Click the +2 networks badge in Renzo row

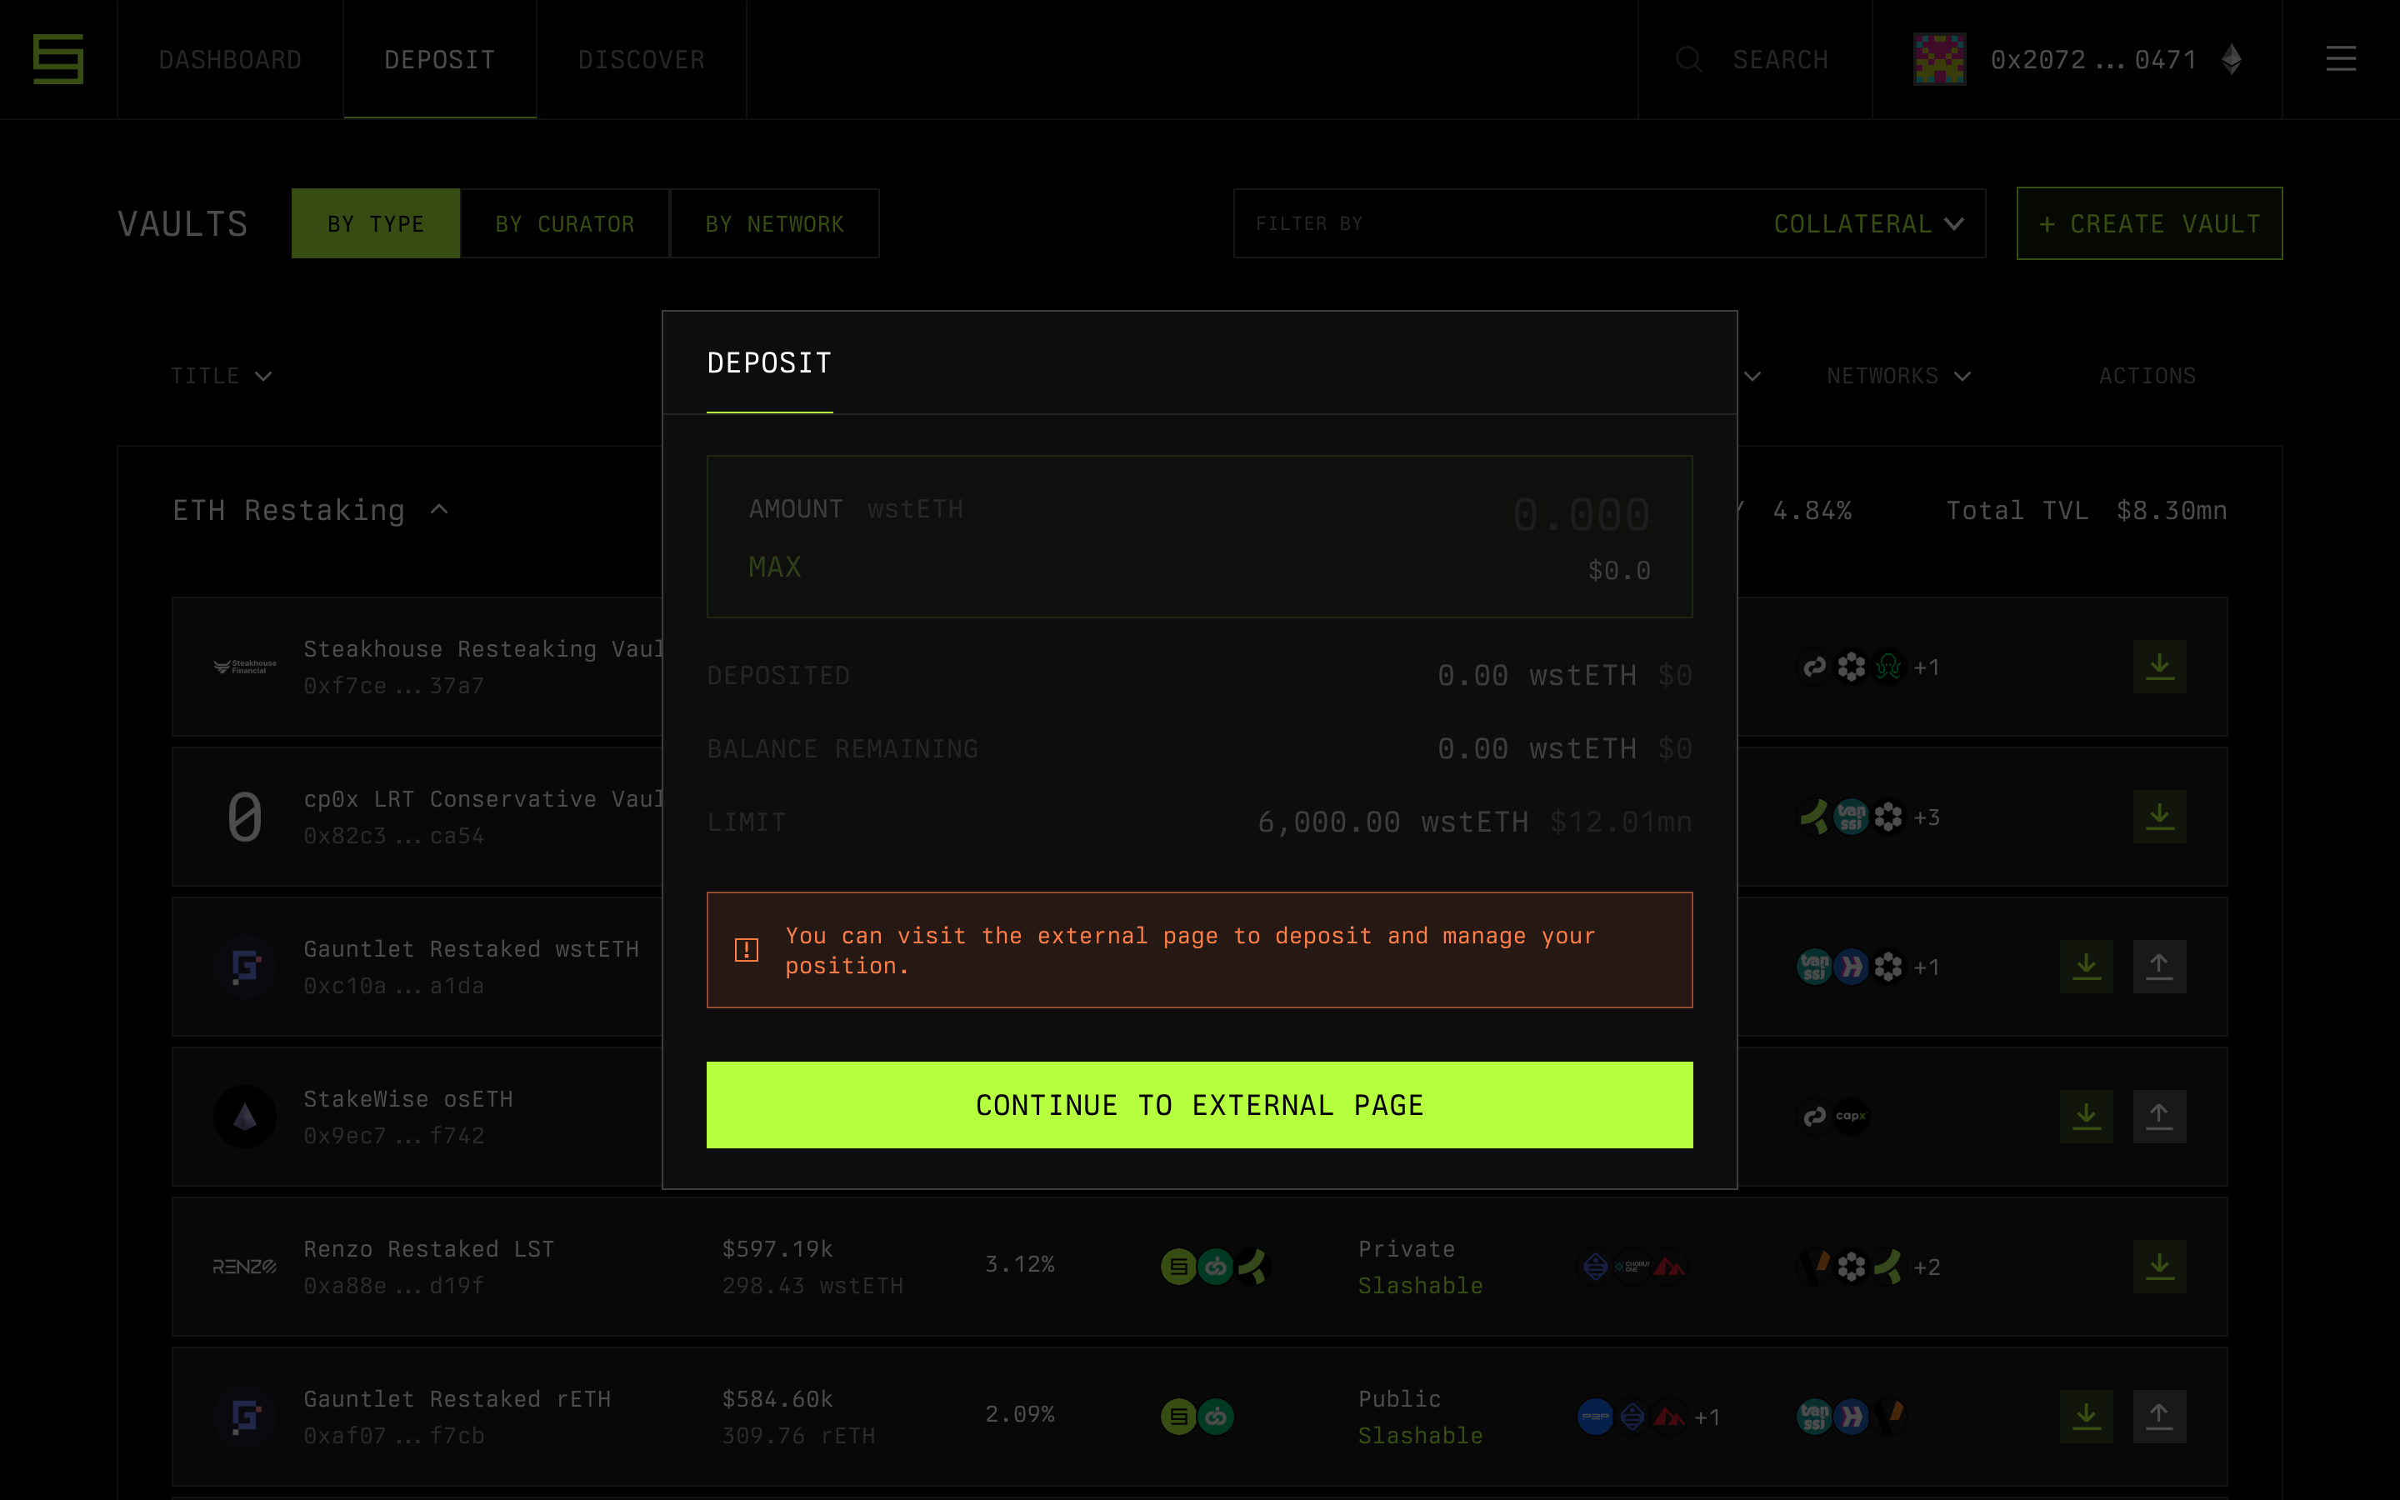point(1926,1267)
